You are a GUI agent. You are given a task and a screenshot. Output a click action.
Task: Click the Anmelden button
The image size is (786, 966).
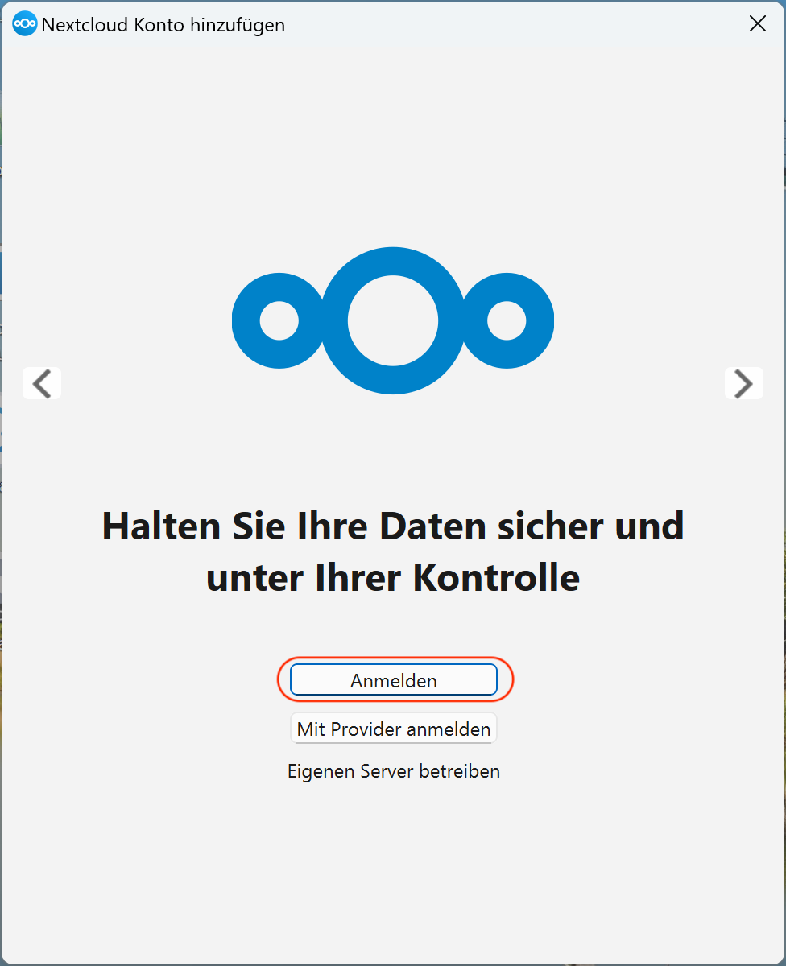click(394, 680)
